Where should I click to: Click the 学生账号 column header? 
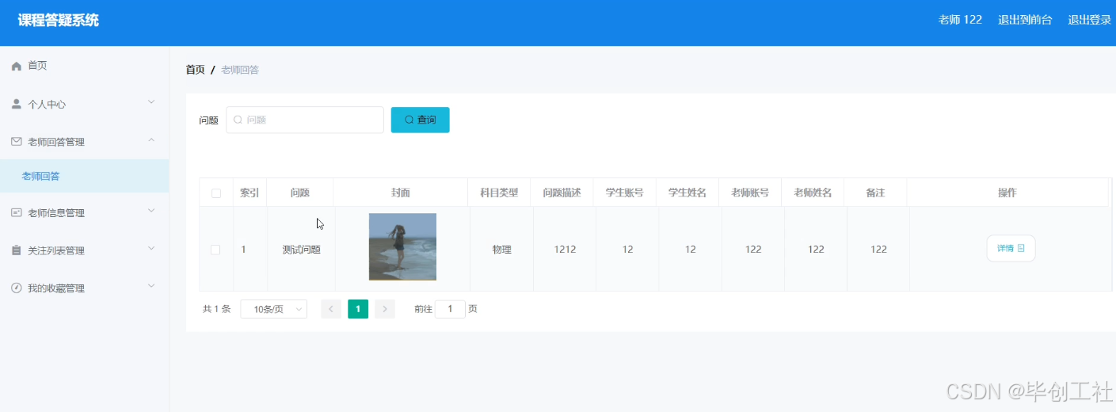624,193
